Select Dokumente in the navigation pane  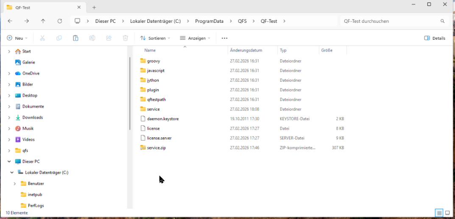(x=33, y=107)
